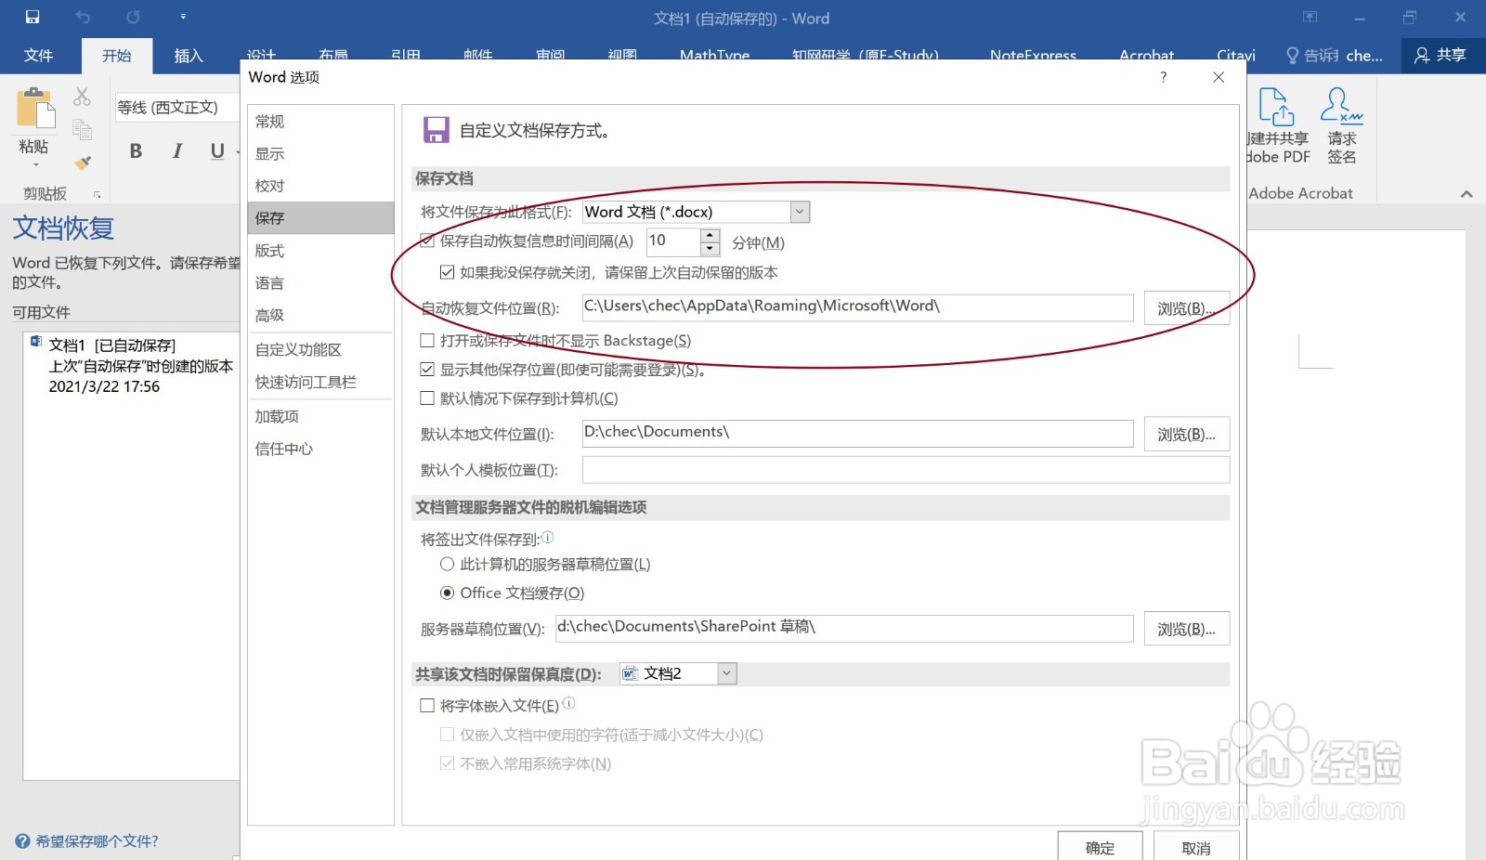
Task: Toggle 将字体嵌入文件 checkbox
Action: [427, 706]
